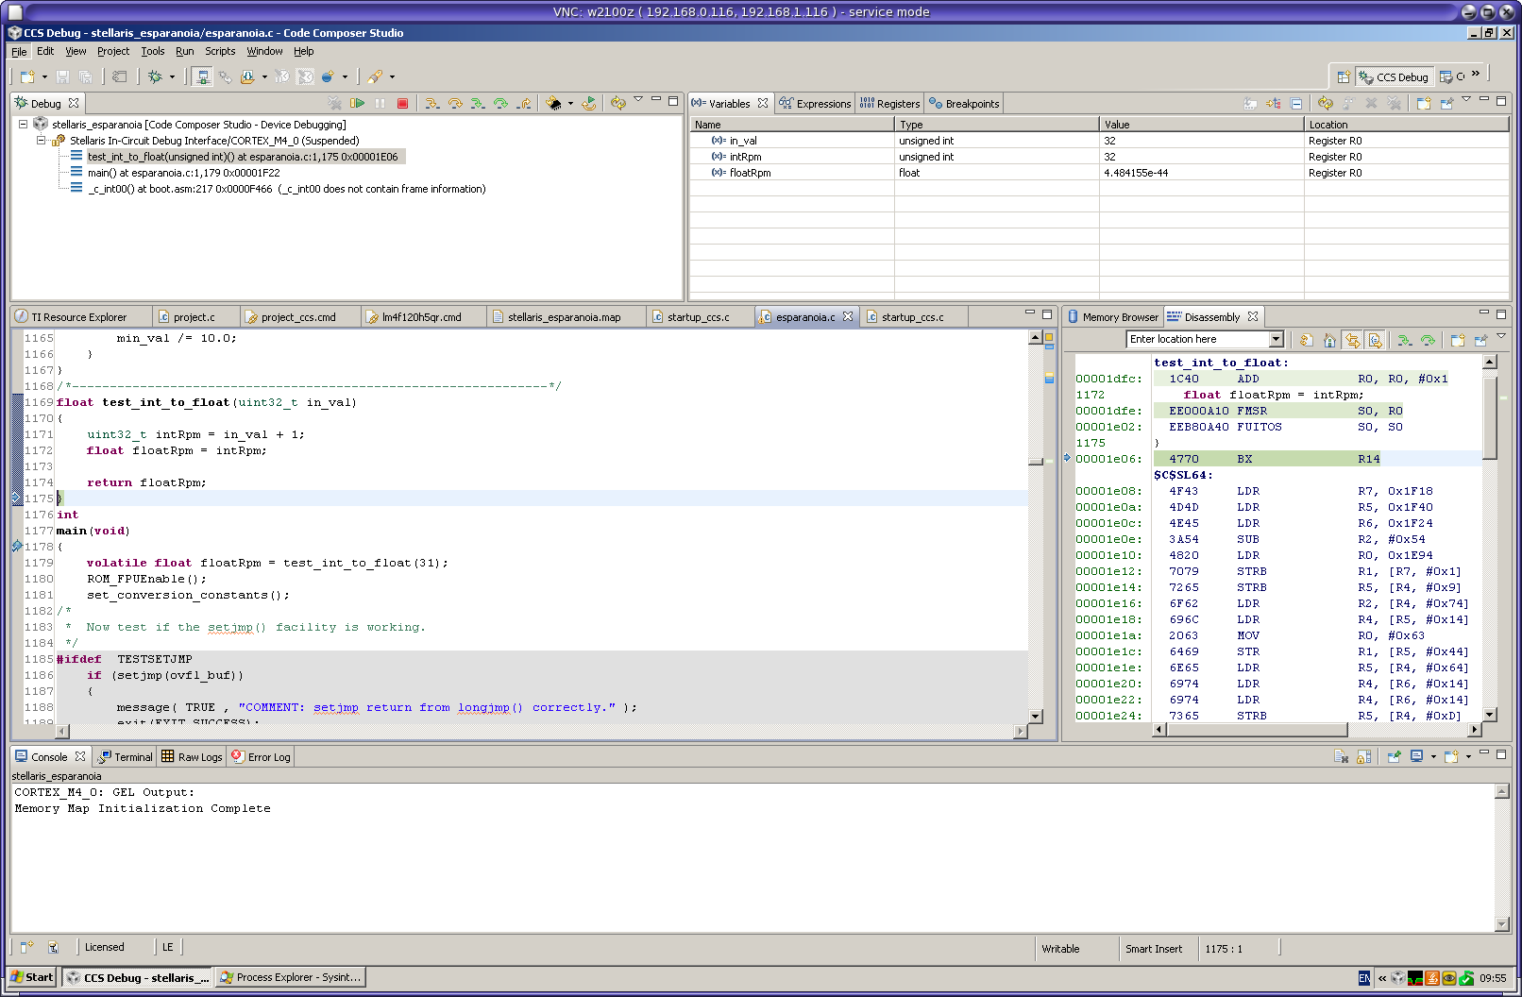Screen dimensions: 1522x997
Task: Click the home icon in Disassembly toolbar
Action: pos(1329,340)
